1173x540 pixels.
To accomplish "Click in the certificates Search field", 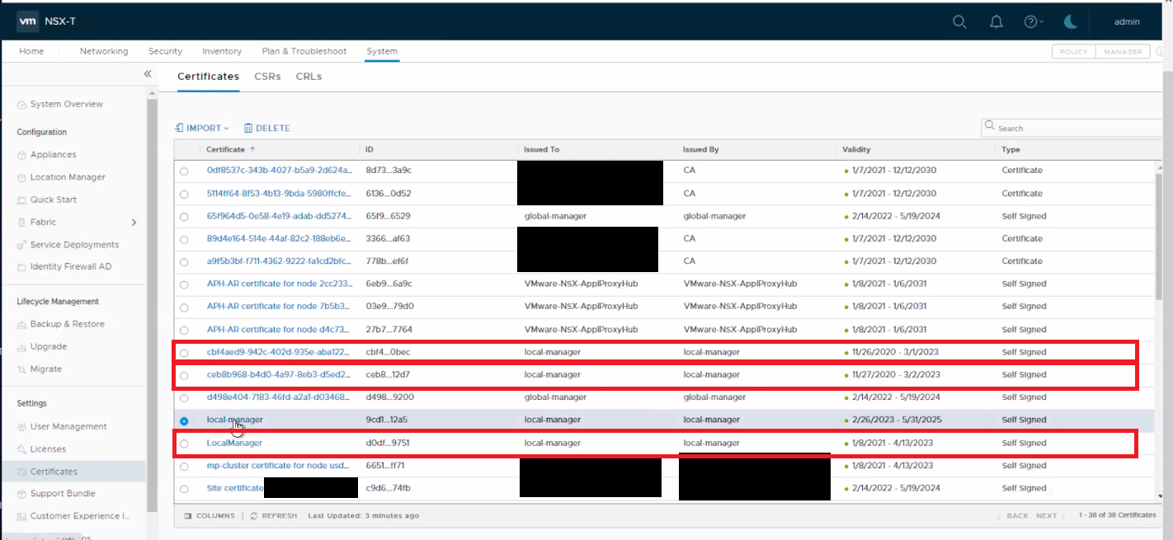I will 1072,128.
